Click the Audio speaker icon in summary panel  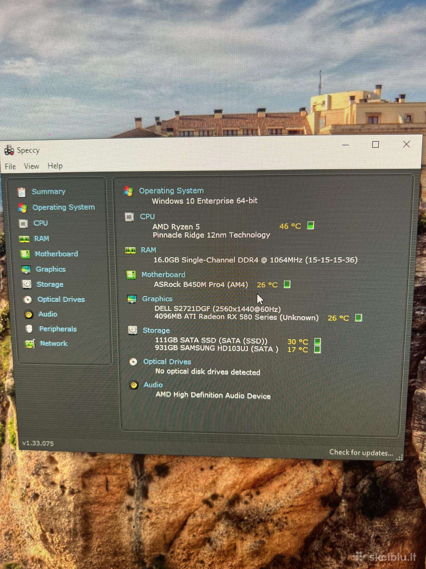point(134,385)
